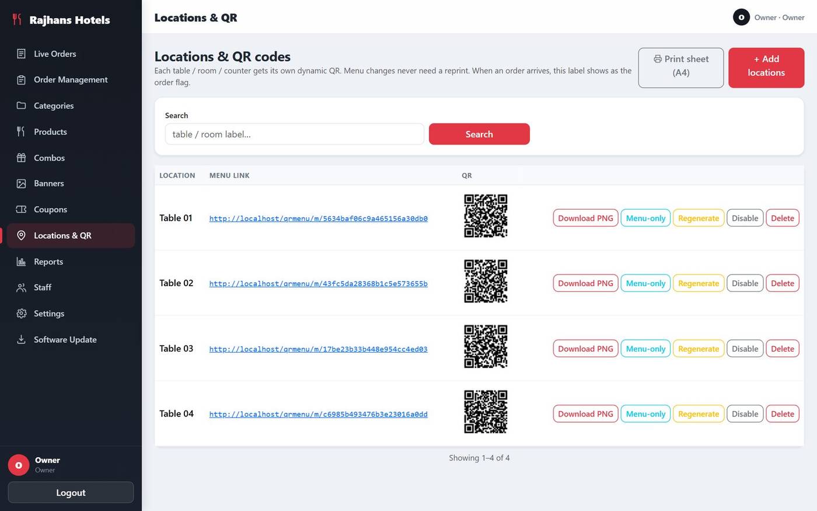Click the red owner avatar in the sidebar

19,465
